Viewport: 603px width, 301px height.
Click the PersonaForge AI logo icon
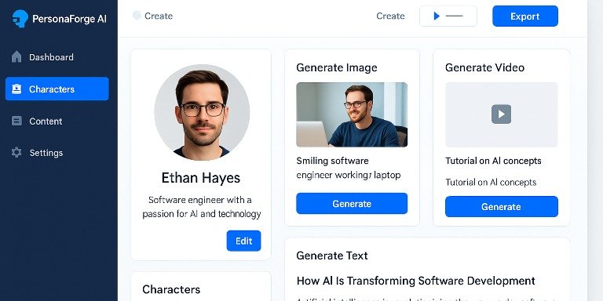point(20,19)
